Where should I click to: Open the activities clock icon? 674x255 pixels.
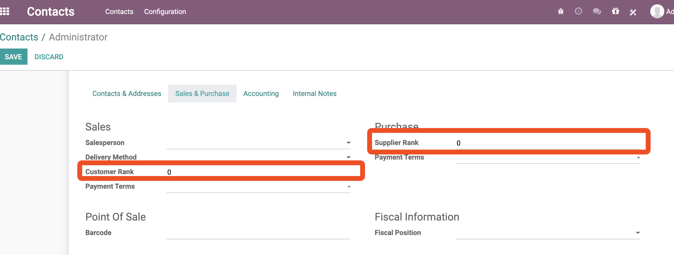[578, 11]
